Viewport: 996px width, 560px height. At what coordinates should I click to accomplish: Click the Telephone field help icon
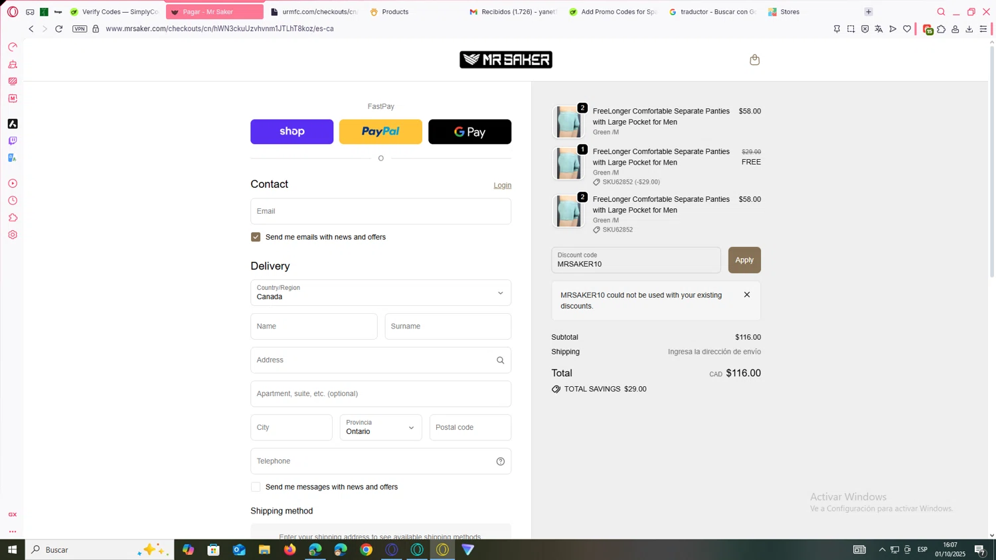(500, 462)
